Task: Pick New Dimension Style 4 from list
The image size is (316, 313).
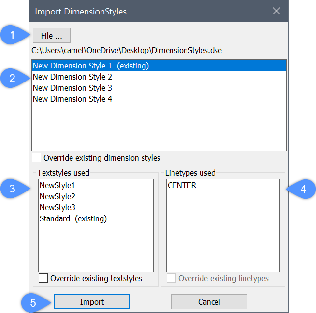Action: click(x=72, y=99)
